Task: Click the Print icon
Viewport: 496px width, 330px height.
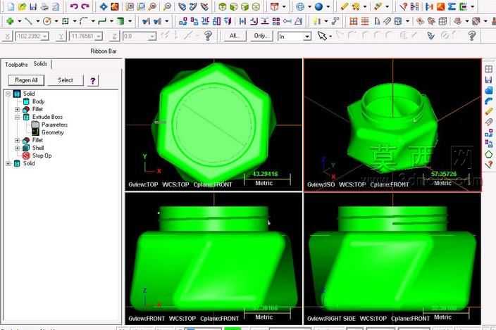Action: pos(44,6)
